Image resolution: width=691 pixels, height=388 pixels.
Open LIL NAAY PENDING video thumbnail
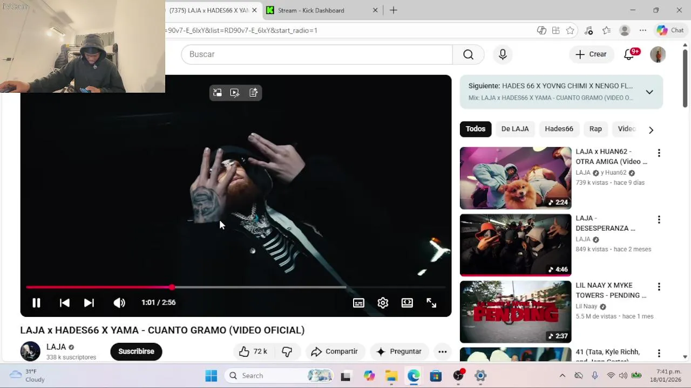point(516,311)
